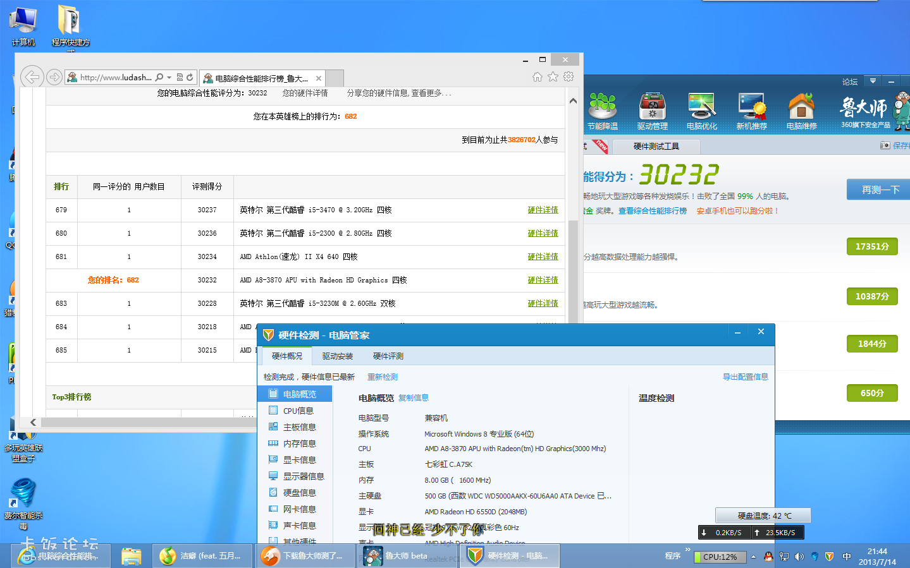Click the network icon in system tray
Viewport: 910px width, 568px height.
click(784, 557)
